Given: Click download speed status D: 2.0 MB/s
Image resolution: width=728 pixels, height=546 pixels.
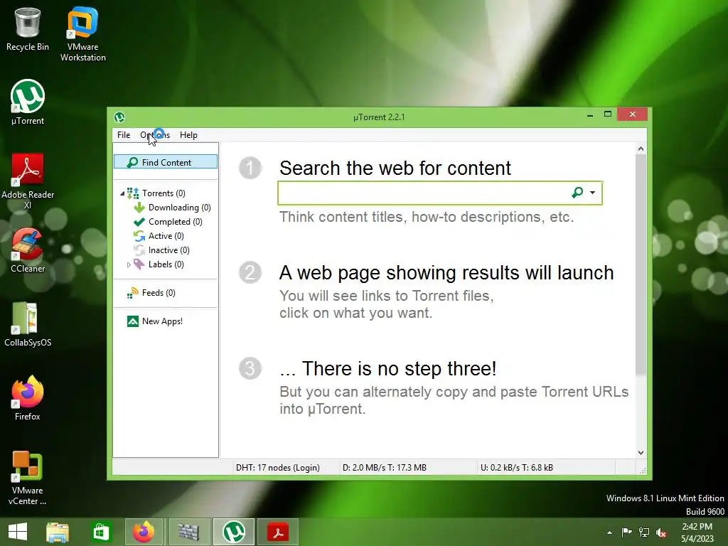Looking at the screenshot, I should pos(385,468).
